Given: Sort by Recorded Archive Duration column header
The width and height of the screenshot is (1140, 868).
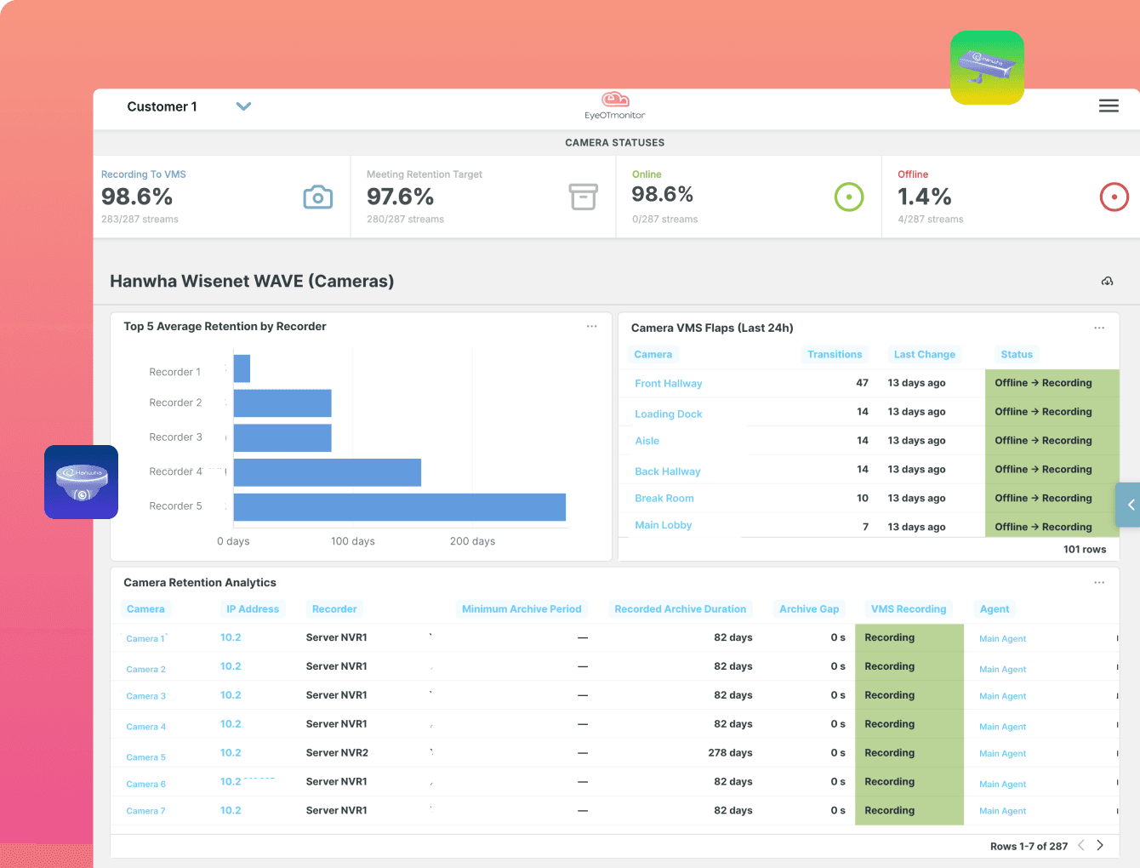Looking at the screenshot, I should click(x=681, y=609).
